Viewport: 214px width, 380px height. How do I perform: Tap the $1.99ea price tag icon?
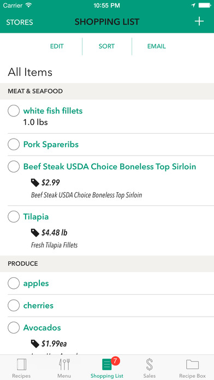pyautogui.click(x=35, y=343)
